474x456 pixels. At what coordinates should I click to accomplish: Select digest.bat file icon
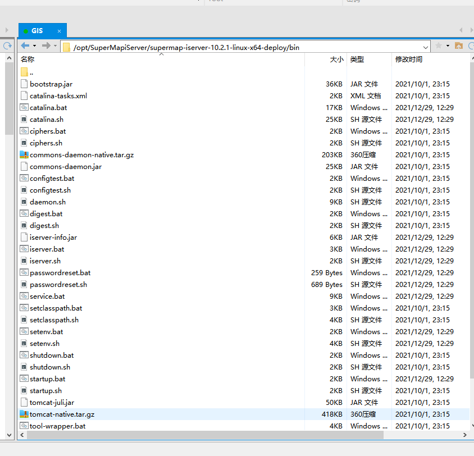24,213
